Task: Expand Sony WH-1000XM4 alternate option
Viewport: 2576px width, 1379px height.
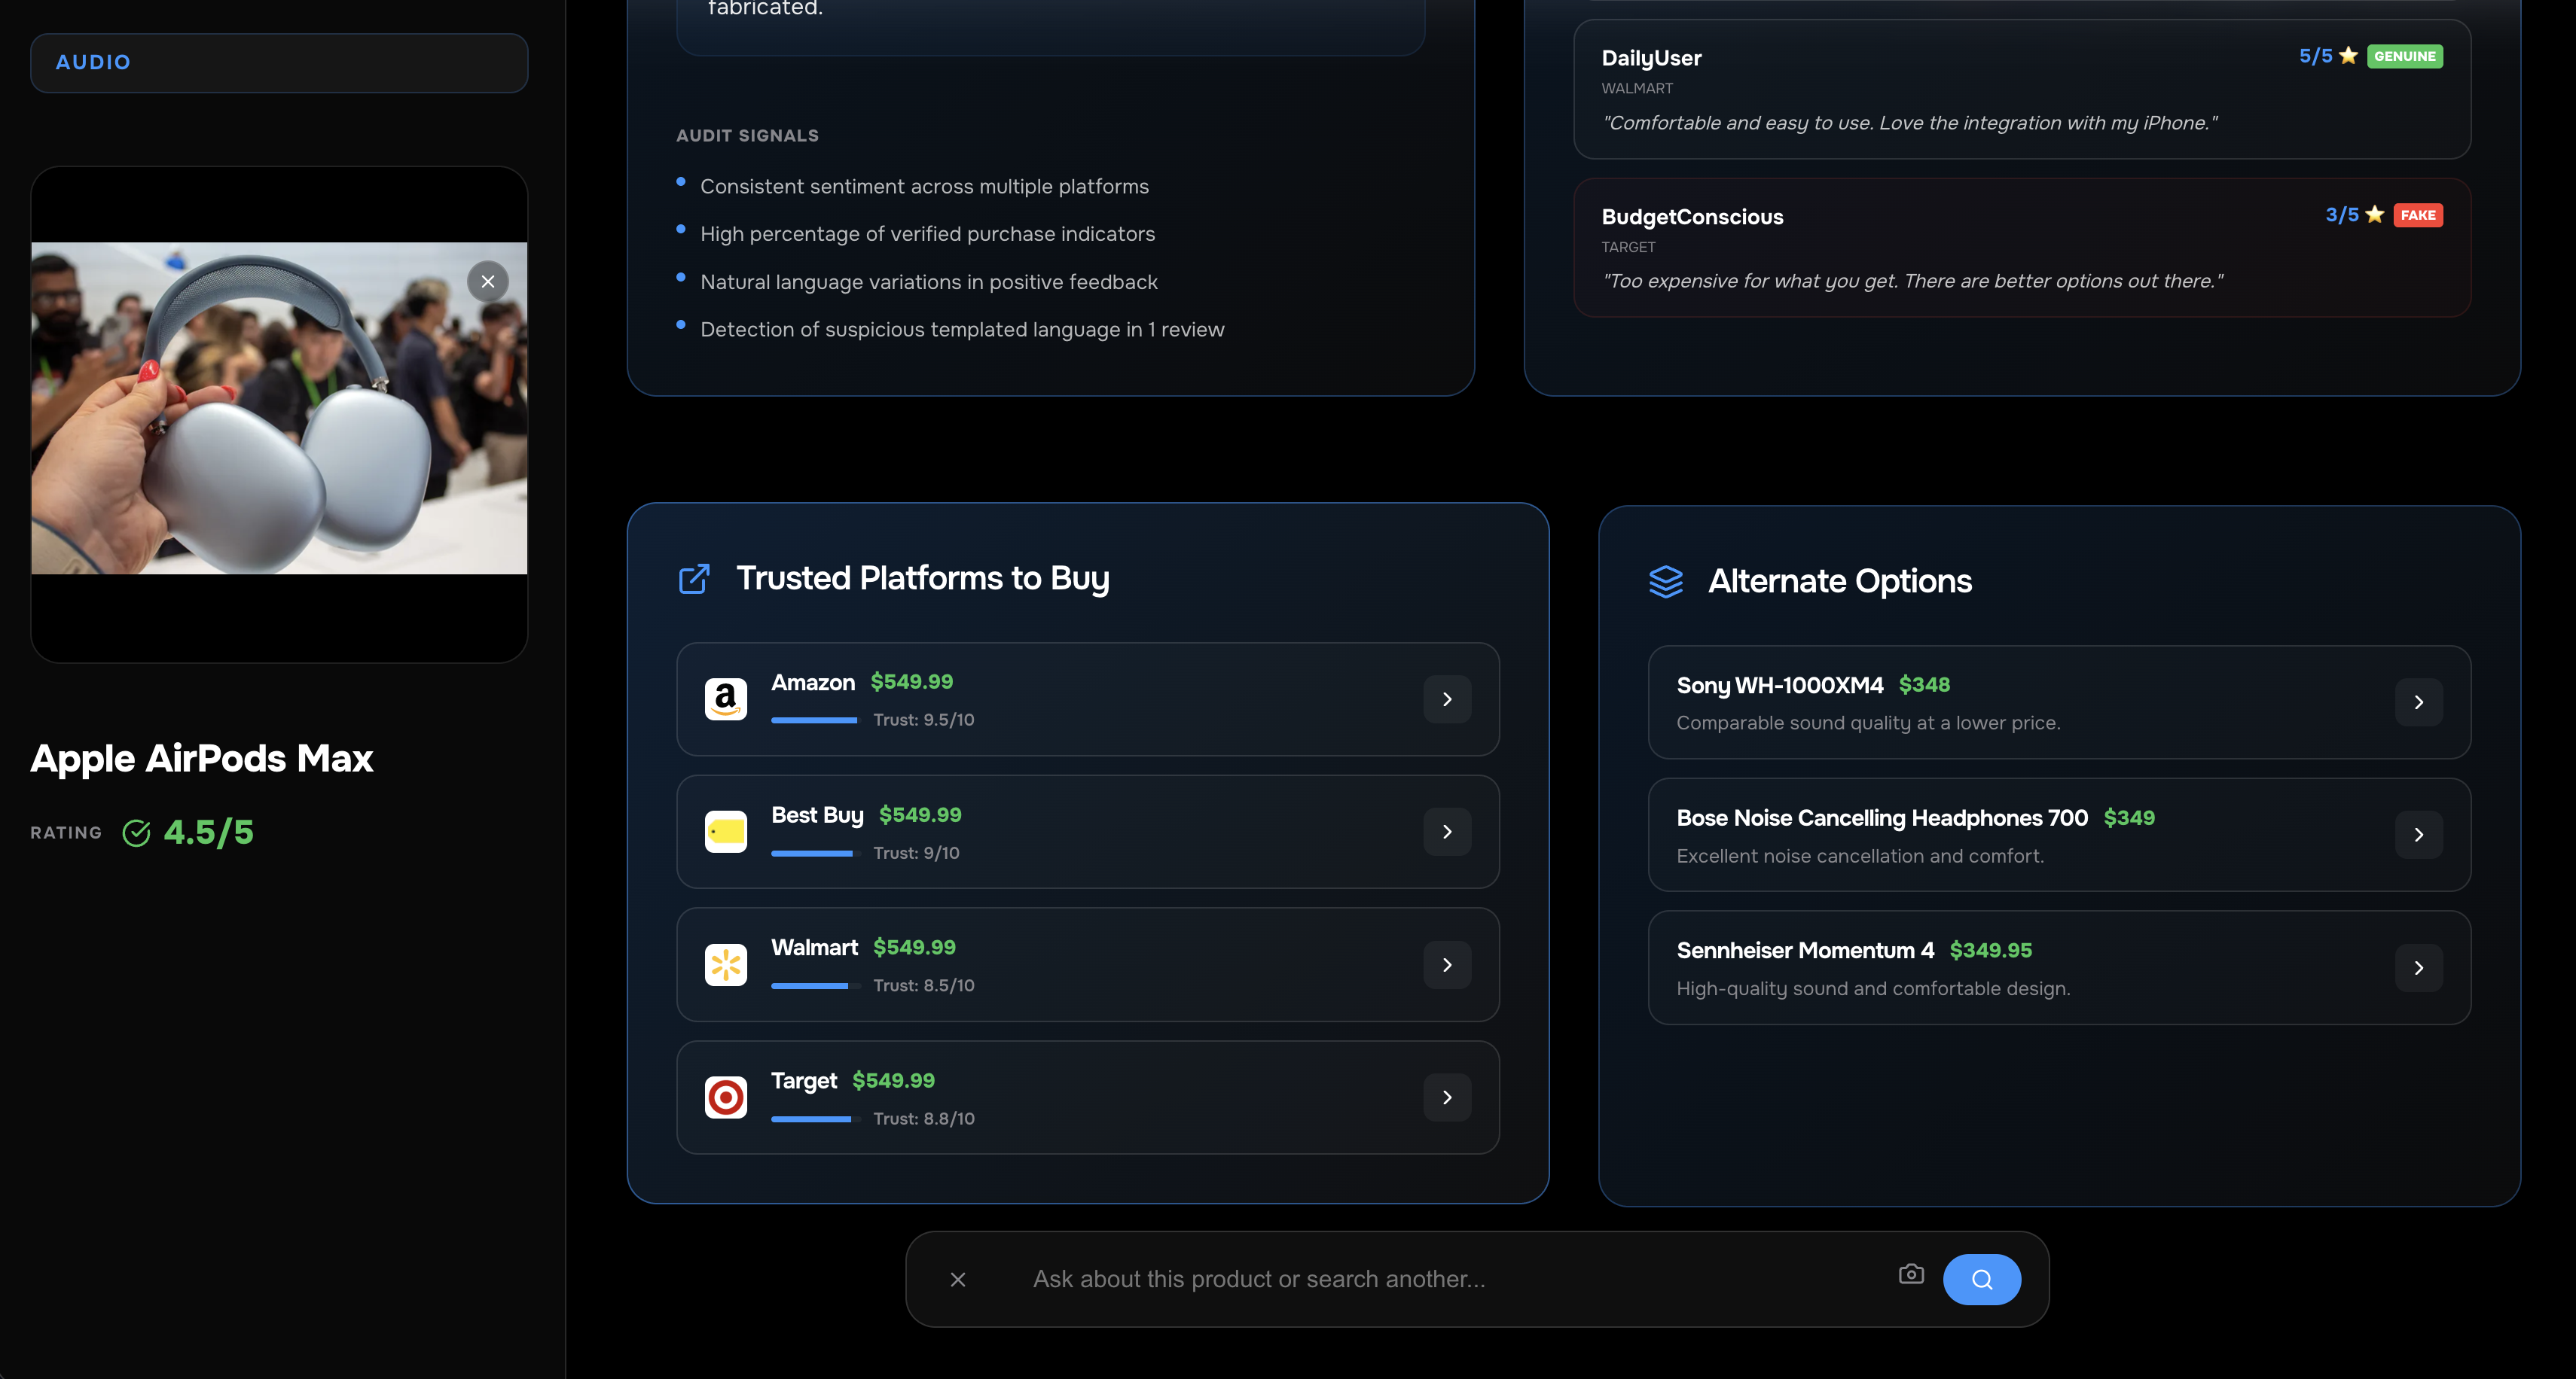Action: coord(2418,702)
